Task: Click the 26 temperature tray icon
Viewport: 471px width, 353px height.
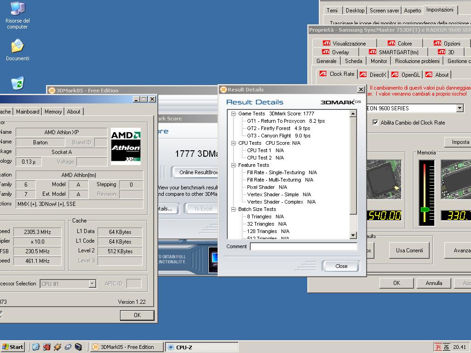Action: coord(446,347)
